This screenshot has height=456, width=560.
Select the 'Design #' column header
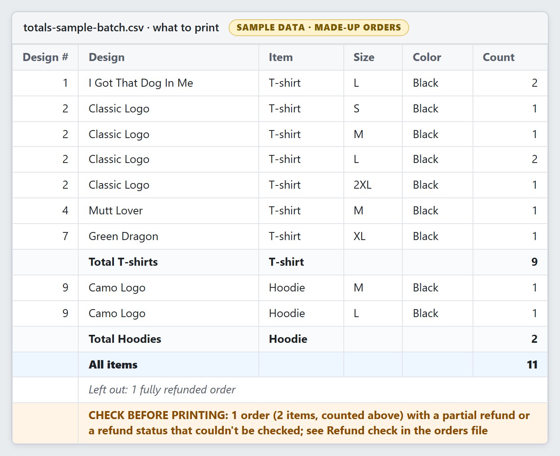45,57
